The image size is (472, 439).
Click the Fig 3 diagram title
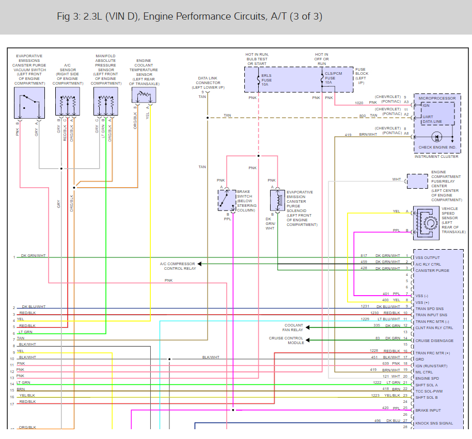190,16
